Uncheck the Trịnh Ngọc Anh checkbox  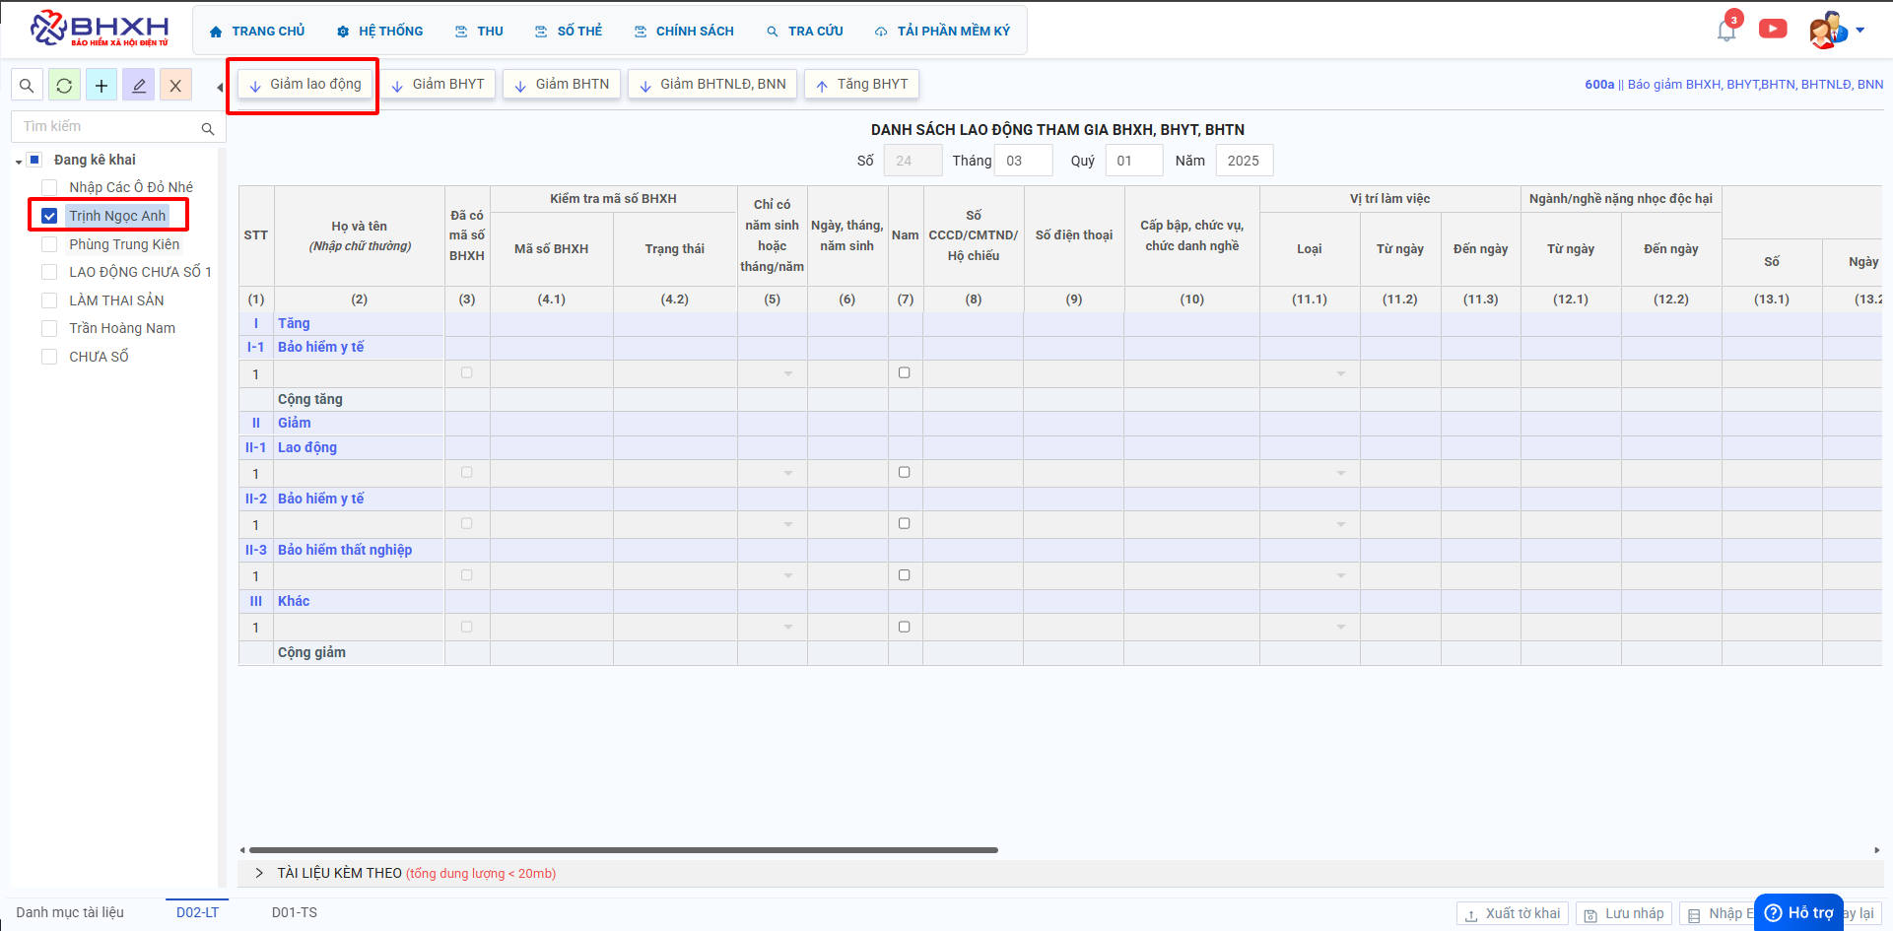coord(49,216)
